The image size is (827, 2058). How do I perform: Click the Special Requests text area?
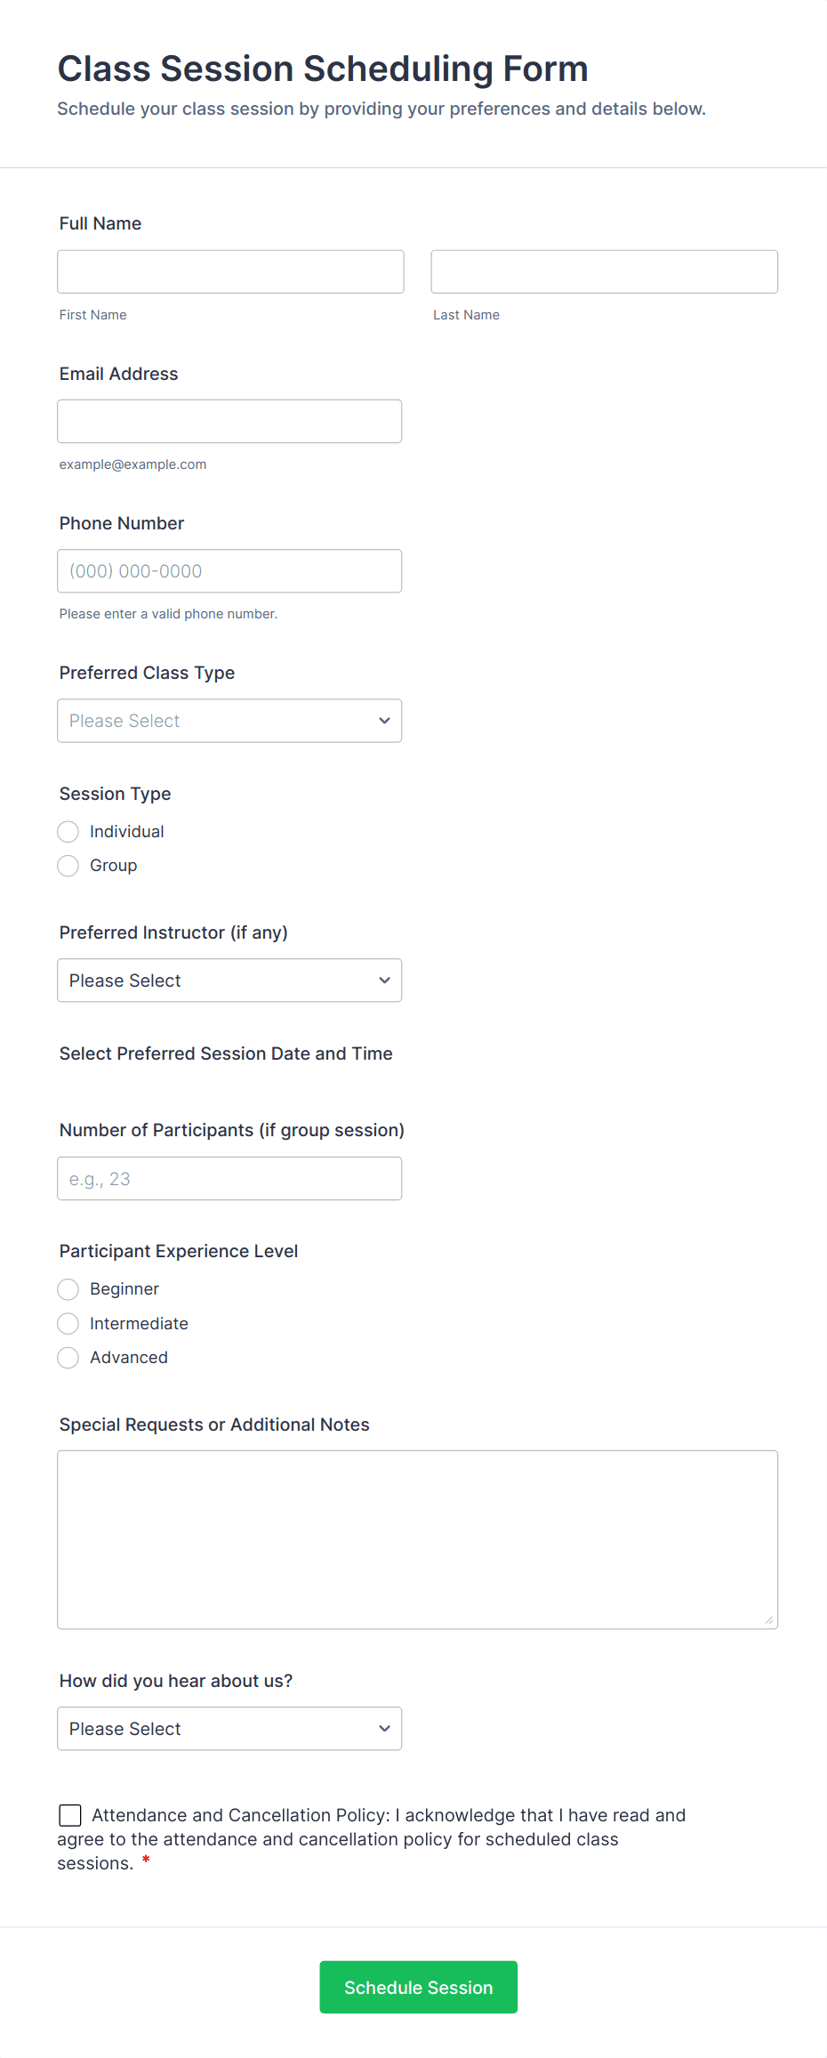coord(417,1539)
